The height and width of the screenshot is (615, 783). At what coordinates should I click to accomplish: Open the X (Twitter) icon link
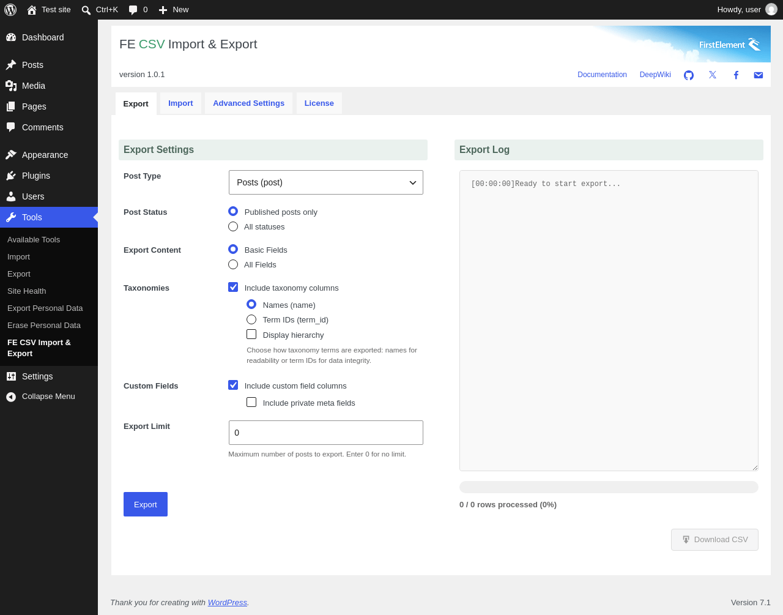(713, 75)
